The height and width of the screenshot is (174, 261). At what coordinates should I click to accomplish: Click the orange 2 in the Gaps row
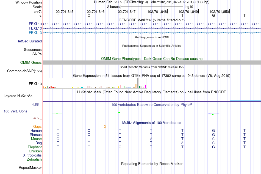(x=105, y=127)
